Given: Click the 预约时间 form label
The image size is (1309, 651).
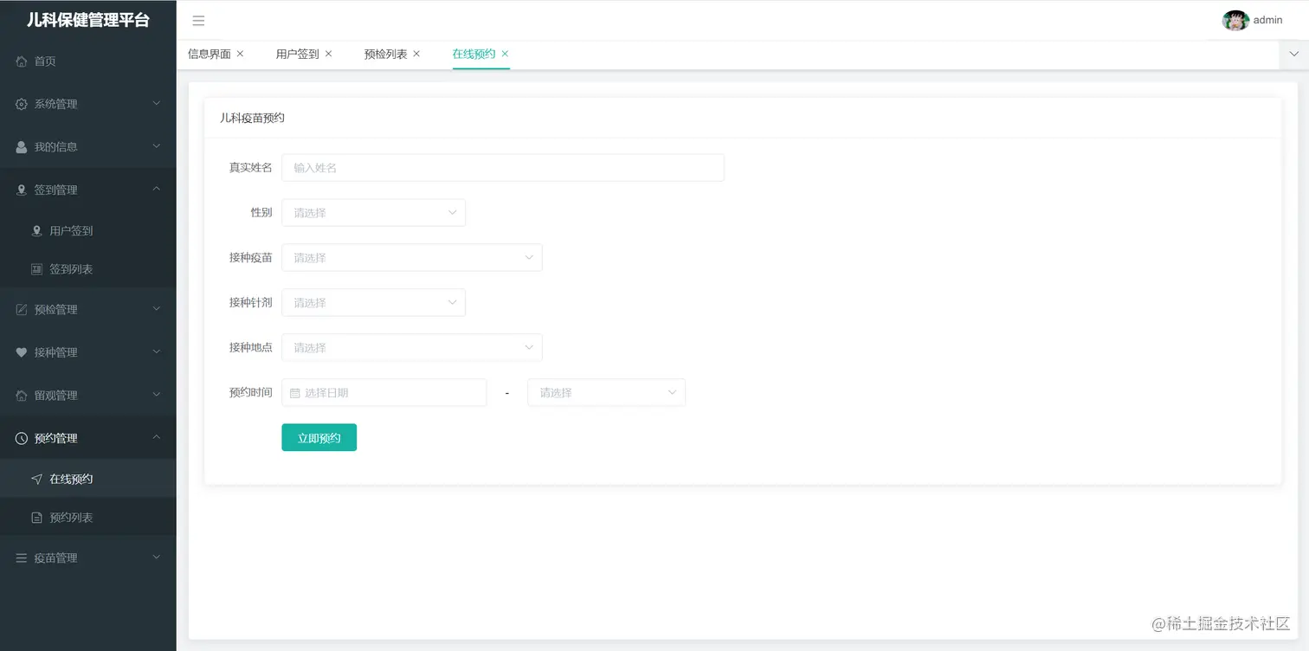Looking at the screenshot, I should pyautogui.click(x=251, y=393).
